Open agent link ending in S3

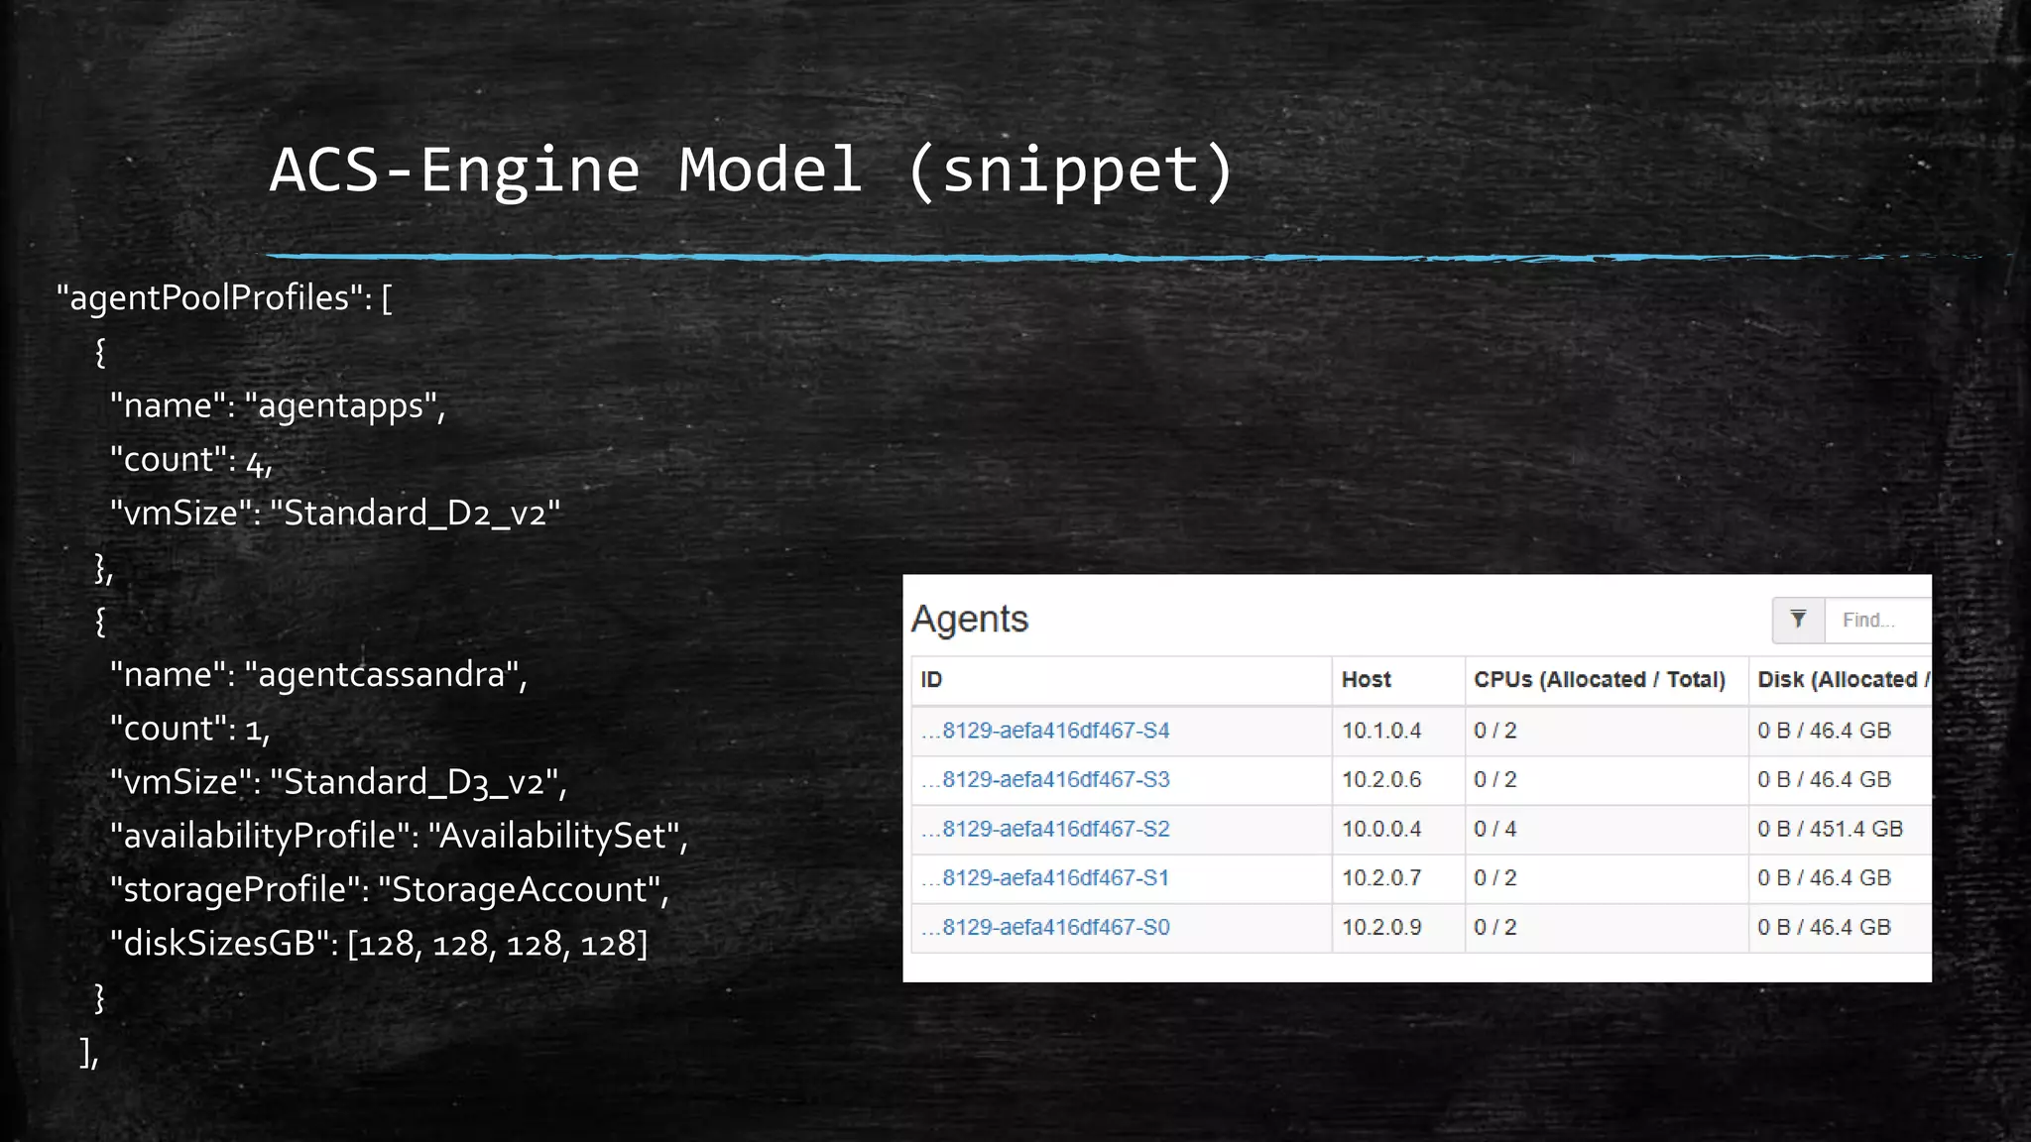point(1045,779)
